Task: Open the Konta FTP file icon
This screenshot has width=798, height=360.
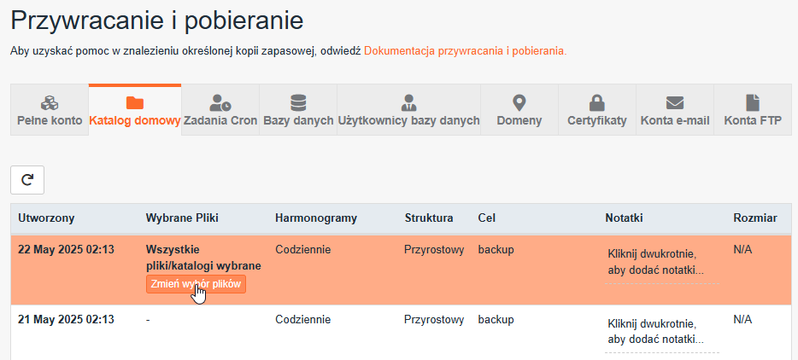Action: tap(753, 103)
